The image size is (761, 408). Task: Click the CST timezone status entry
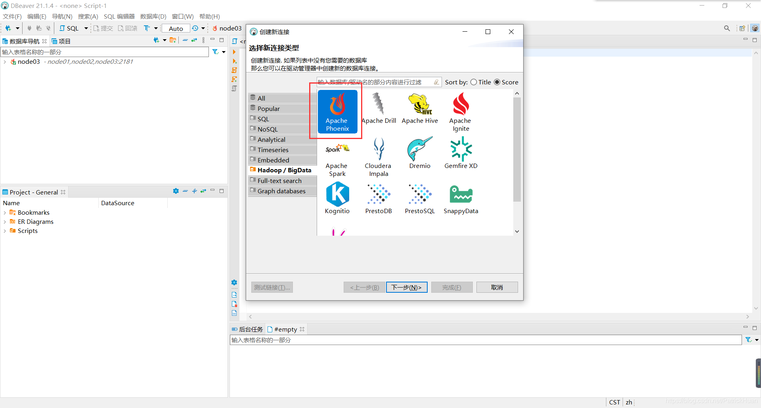614,402
